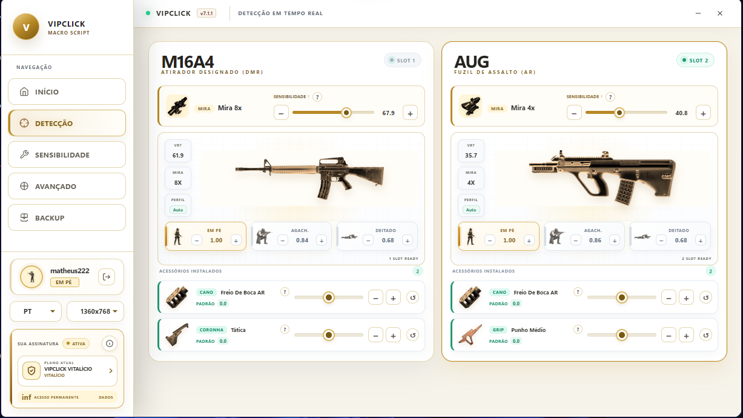Click the Punho Médio grip icon

pyautogui.click(x=471, y=335)
